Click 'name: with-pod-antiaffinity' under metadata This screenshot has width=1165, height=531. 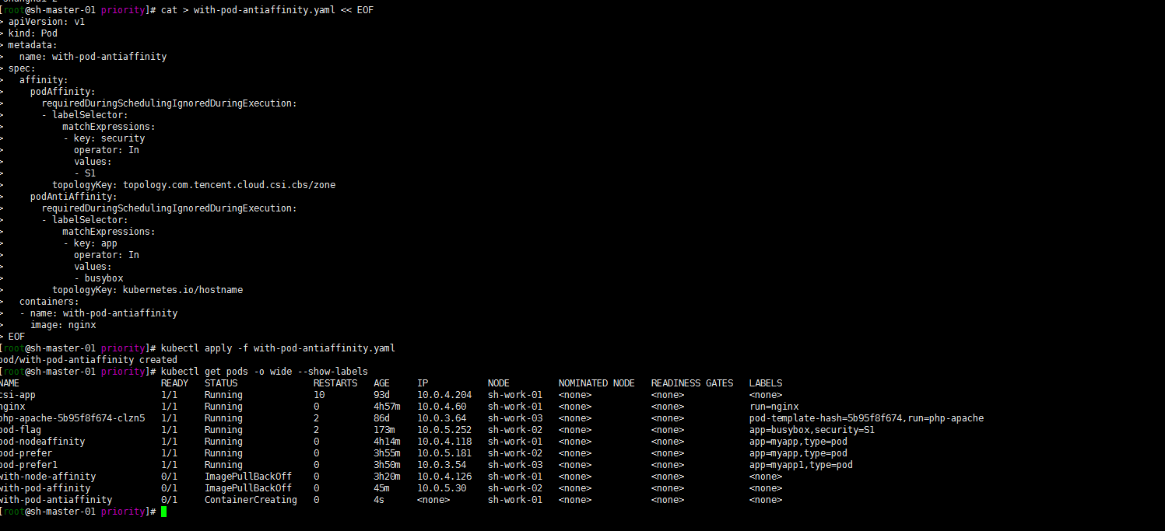point(93,57)
